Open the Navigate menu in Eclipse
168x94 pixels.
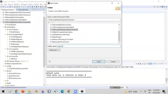24,4
